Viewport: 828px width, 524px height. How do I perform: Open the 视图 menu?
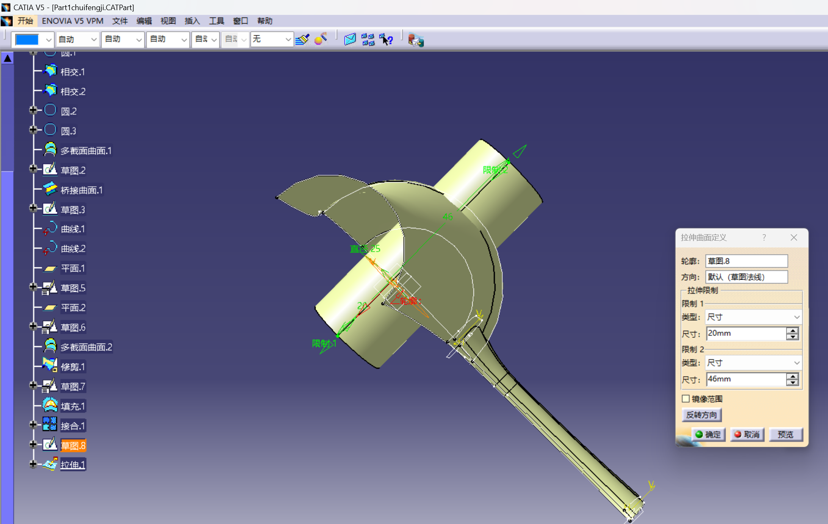168,21
